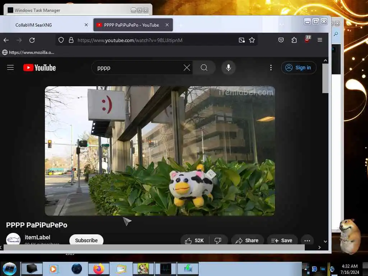Open Task Manager graph taskbar icon

click(166, 269)
